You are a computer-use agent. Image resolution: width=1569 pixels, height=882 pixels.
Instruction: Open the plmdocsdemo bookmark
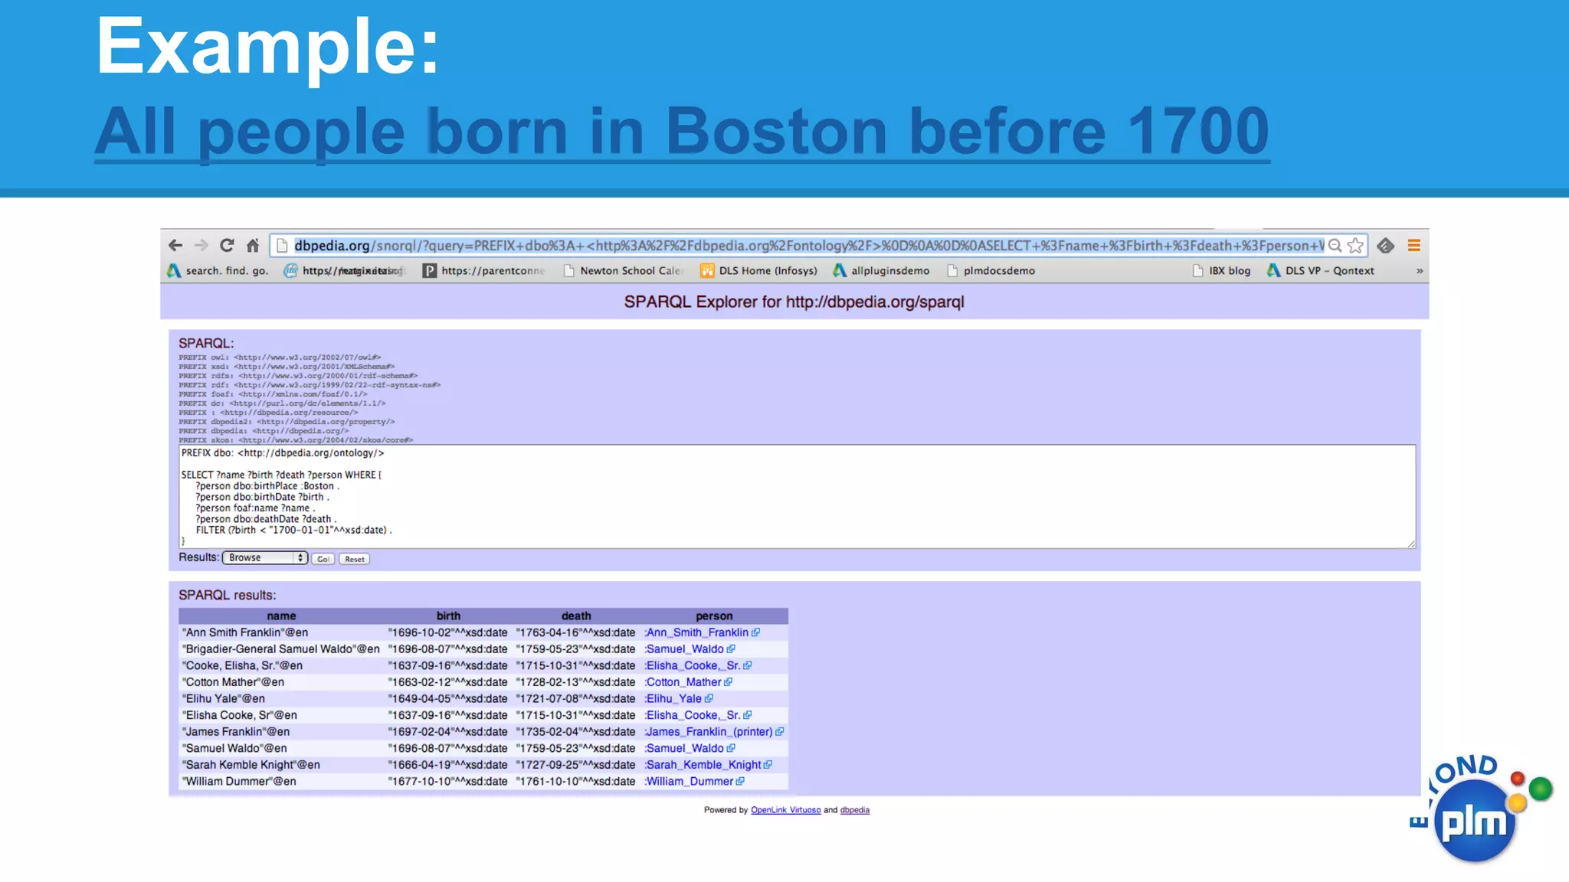991,270
